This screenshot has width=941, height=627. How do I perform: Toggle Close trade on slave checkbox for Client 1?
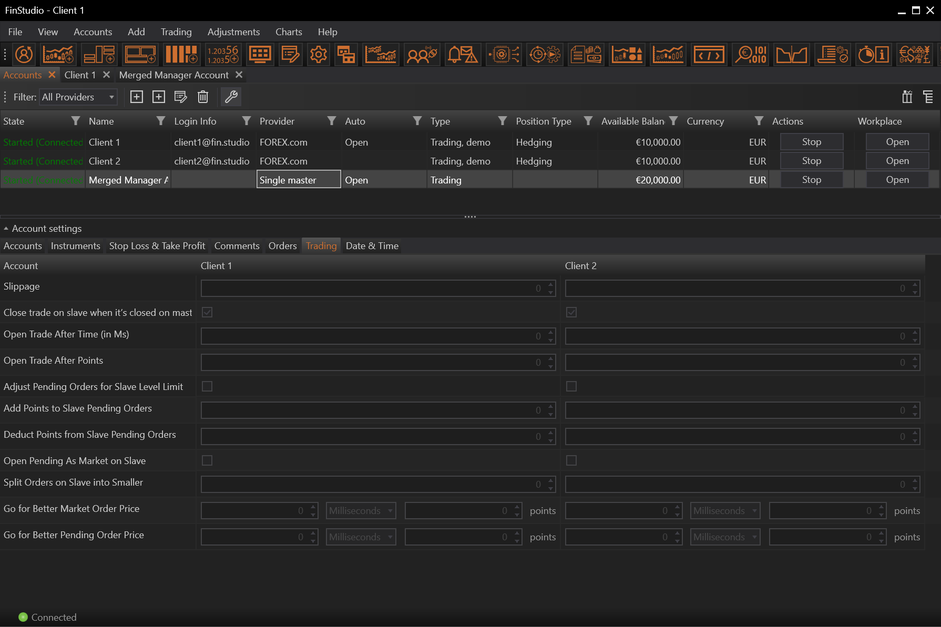tap(207, 312)
